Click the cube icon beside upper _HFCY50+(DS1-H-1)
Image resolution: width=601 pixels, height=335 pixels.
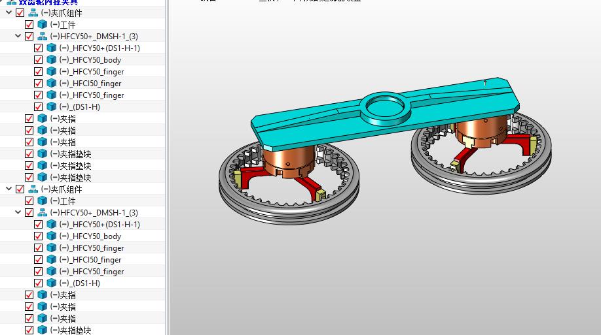click(51, 48)
